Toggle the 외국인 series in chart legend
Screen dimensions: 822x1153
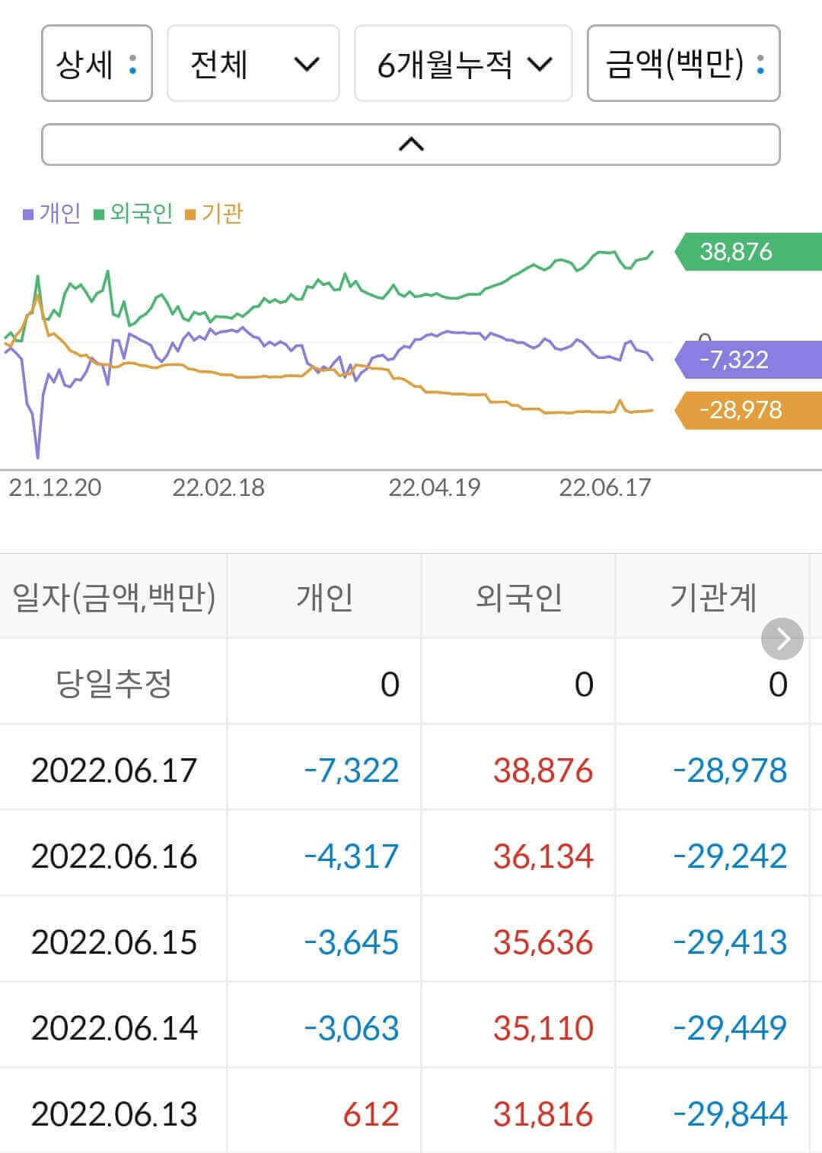(x=135, y=215)
